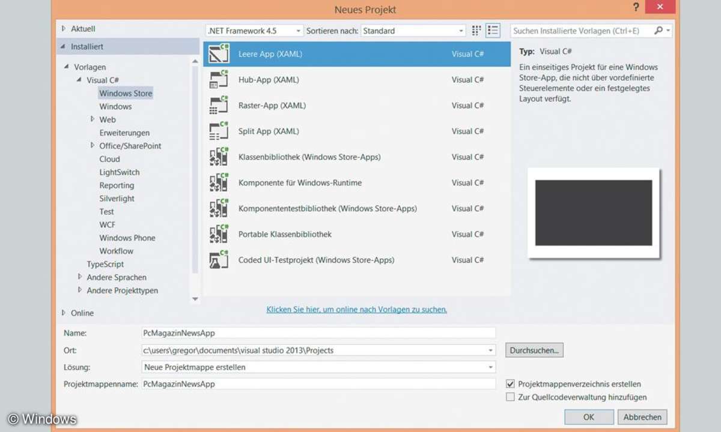Select the Workflow category
The height and width of the screenshot is (432, 721).
coord(117,251)
